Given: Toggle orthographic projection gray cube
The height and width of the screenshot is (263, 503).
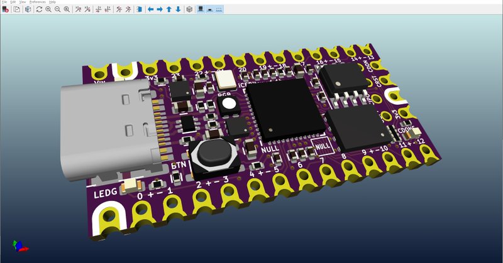Looking at the screenshot, I should [x=189, y=9].
